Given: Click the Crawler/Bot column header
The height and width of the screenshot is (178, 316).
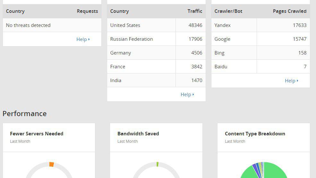Looking at the screenshot, I should (x=228, y=11).
